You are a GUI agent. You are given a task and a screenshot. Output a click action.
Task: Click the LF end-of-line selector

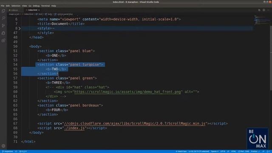(228, 151)
